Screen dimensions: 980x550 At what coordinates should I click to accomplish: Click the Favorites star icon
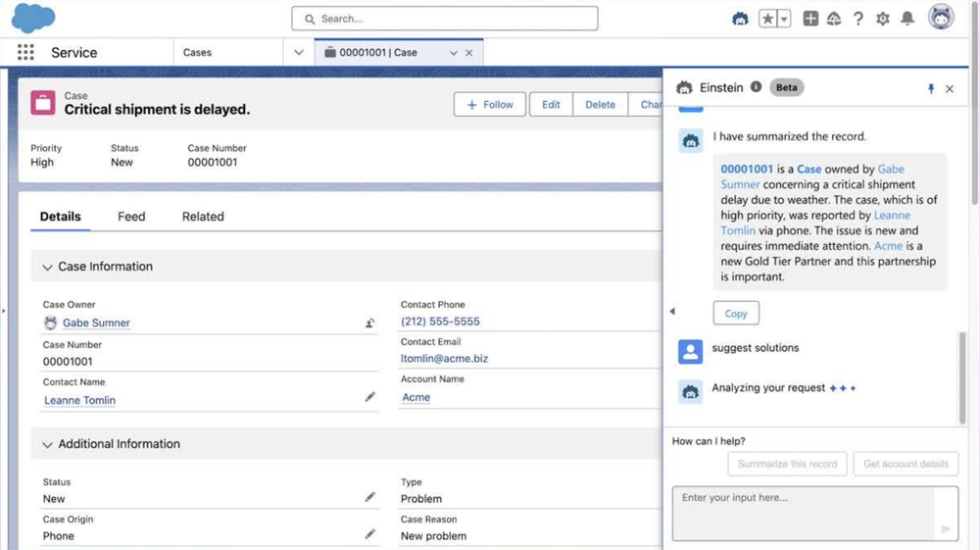click(767, 19)
